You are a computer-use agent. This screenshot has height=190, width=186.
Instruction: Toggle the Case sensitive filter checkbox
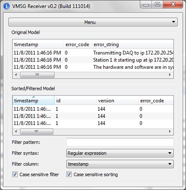point(15,174)
